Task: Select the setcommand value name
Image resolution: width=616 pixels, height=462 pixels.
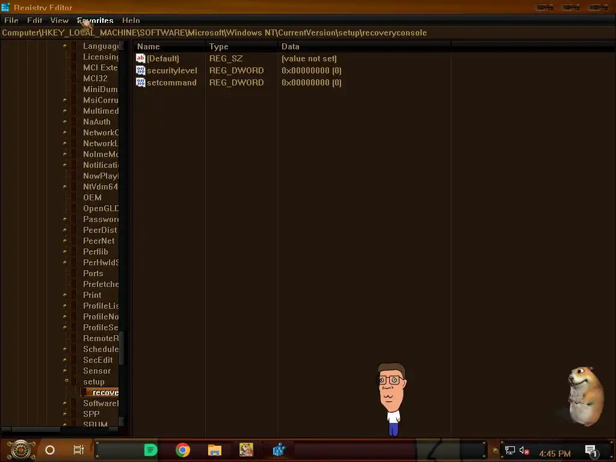Action: click(171, 82)
